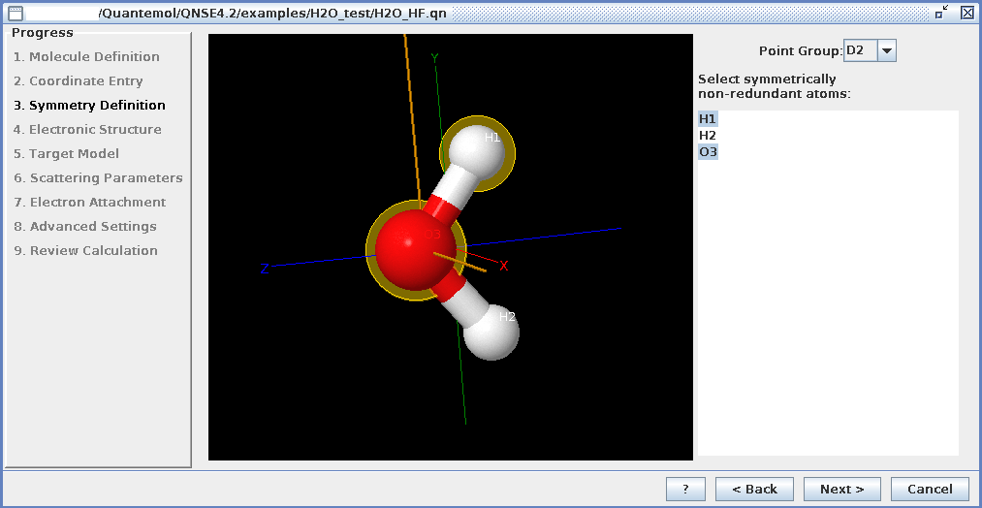Click the window menu icon in title bar
The width and height of the screenshot is (982, 508).
[14, 13]
